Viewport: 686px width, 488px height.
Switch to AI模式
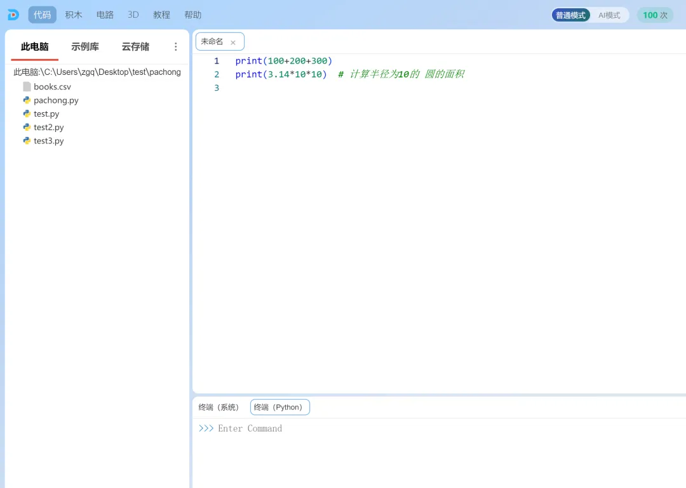pyautogui.click(x=609, y=15)
